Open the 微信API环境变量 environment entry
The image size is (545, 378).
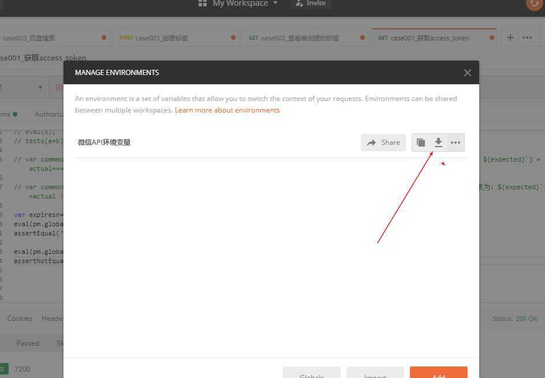(x=104, y=143)
